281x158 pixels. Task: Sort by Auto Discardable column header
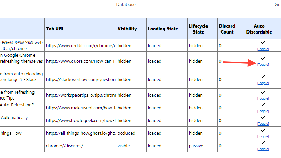pyautogui.click(x=263, y=29)
